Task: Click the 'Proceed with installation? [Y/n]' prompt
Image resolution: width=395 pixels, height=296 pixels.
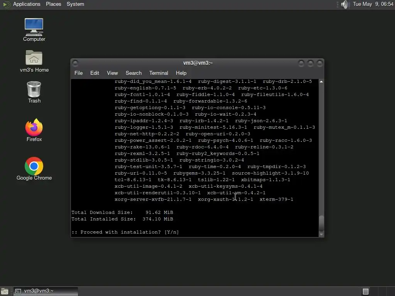Action: [125, 232]
